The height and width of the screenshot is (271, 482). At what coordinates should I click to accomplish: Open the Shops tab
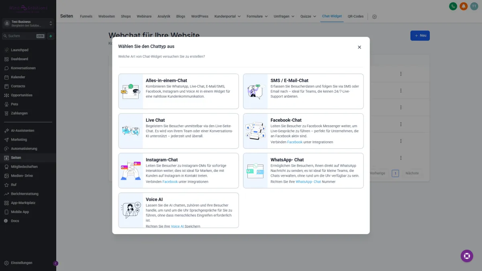click(x=126, y=16)
